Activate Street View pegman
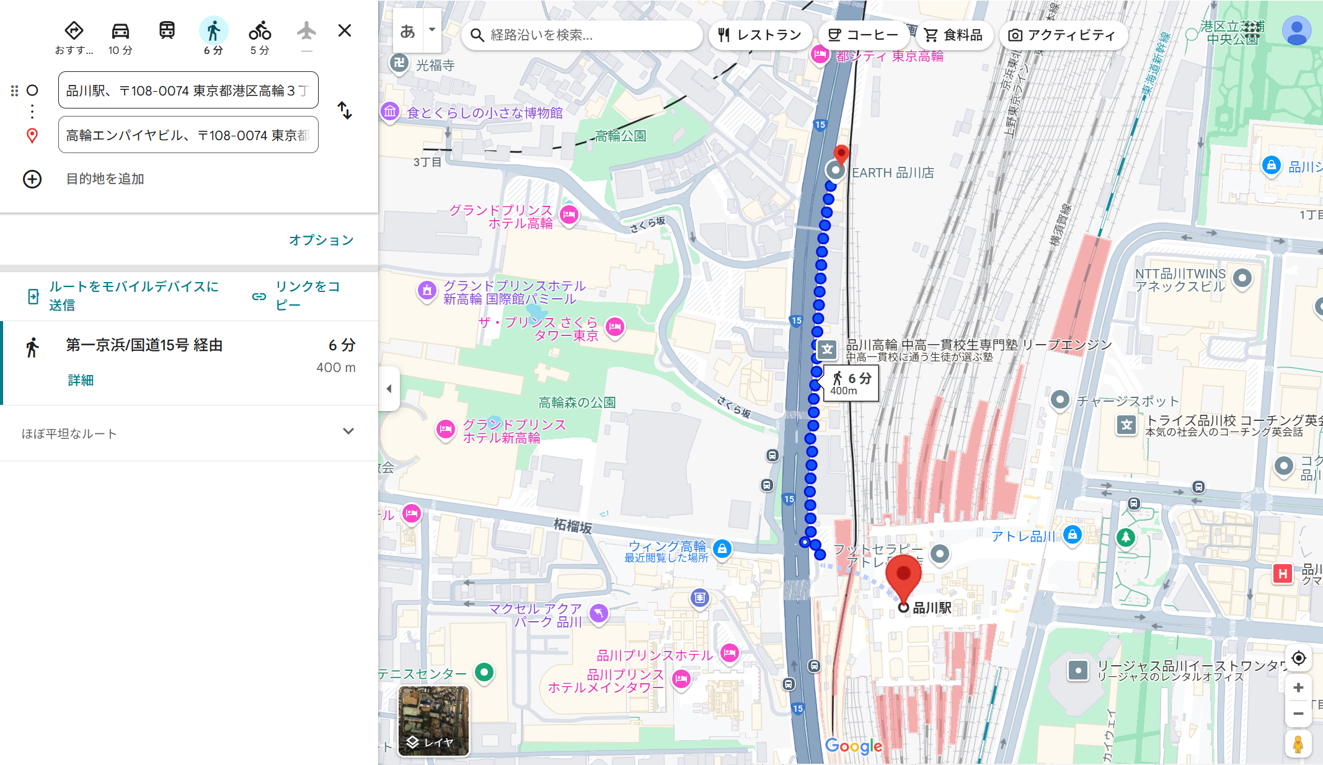The width and height of the screenshot is (1323, 765). (x=1298, y=743)
